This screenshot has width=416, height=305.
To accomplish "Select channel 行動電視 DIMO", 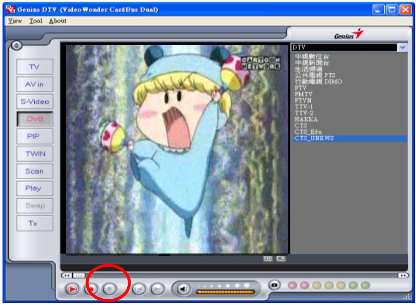I will (x=318, y=82).
